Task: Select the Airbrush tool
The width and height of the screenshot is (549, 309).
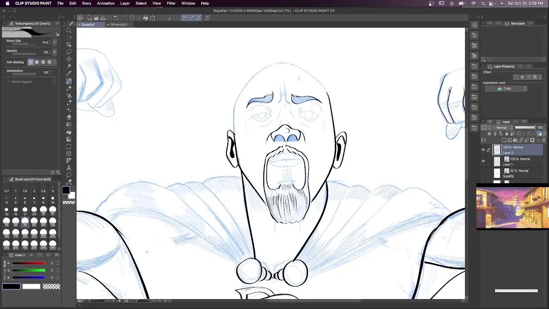Action: pos(69,95)
